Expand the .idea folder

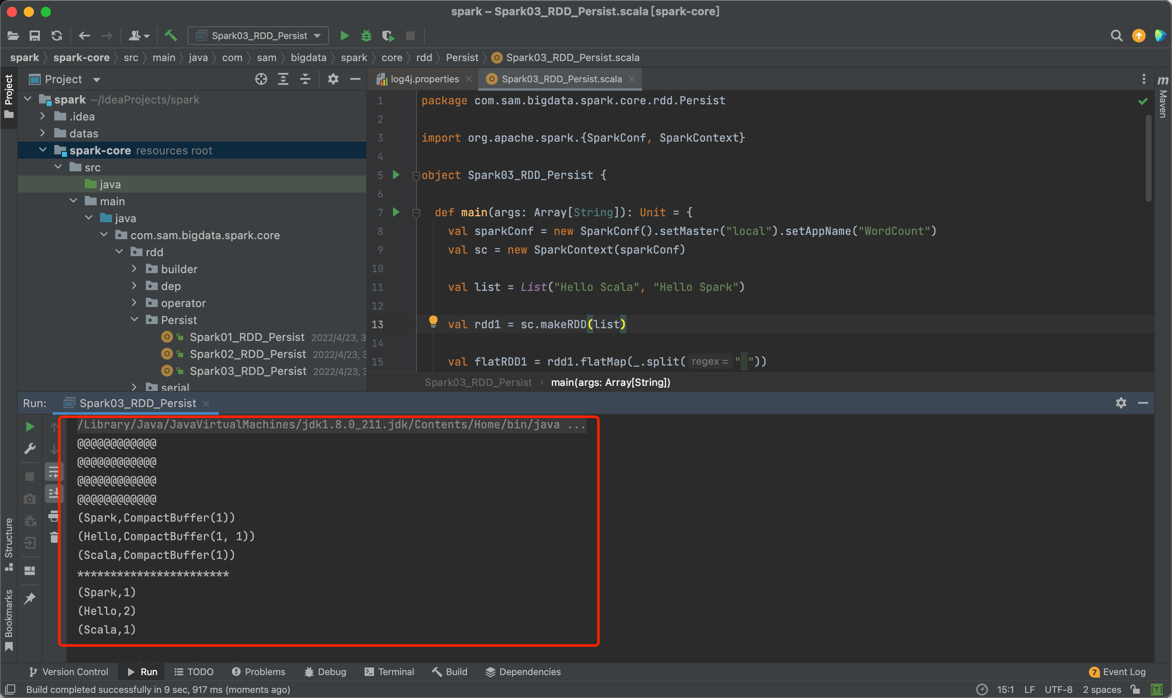pos(42,116)
